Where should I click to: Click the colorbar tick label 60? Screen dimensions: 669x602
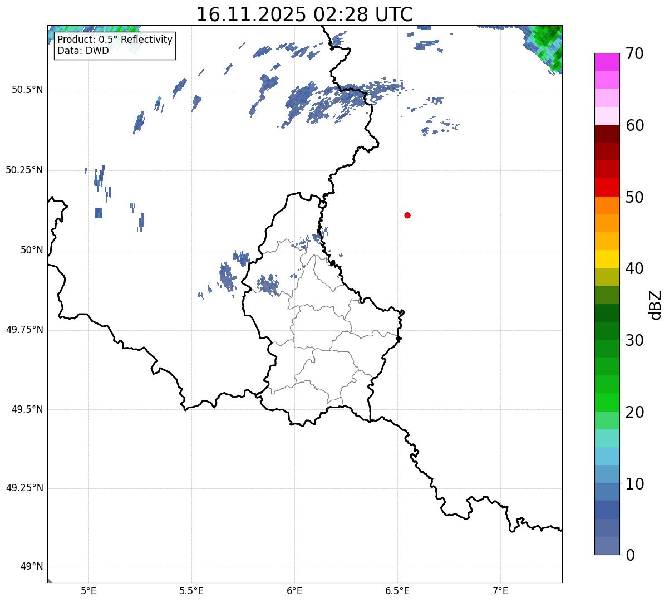[x=634, y=125]
